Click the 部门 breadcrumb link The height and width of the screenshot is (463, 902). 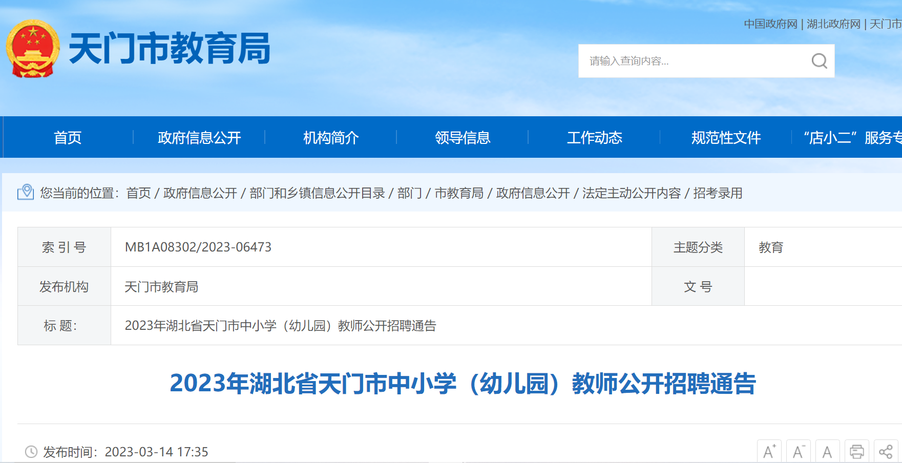pyautogui.click(x=410, y=193)
